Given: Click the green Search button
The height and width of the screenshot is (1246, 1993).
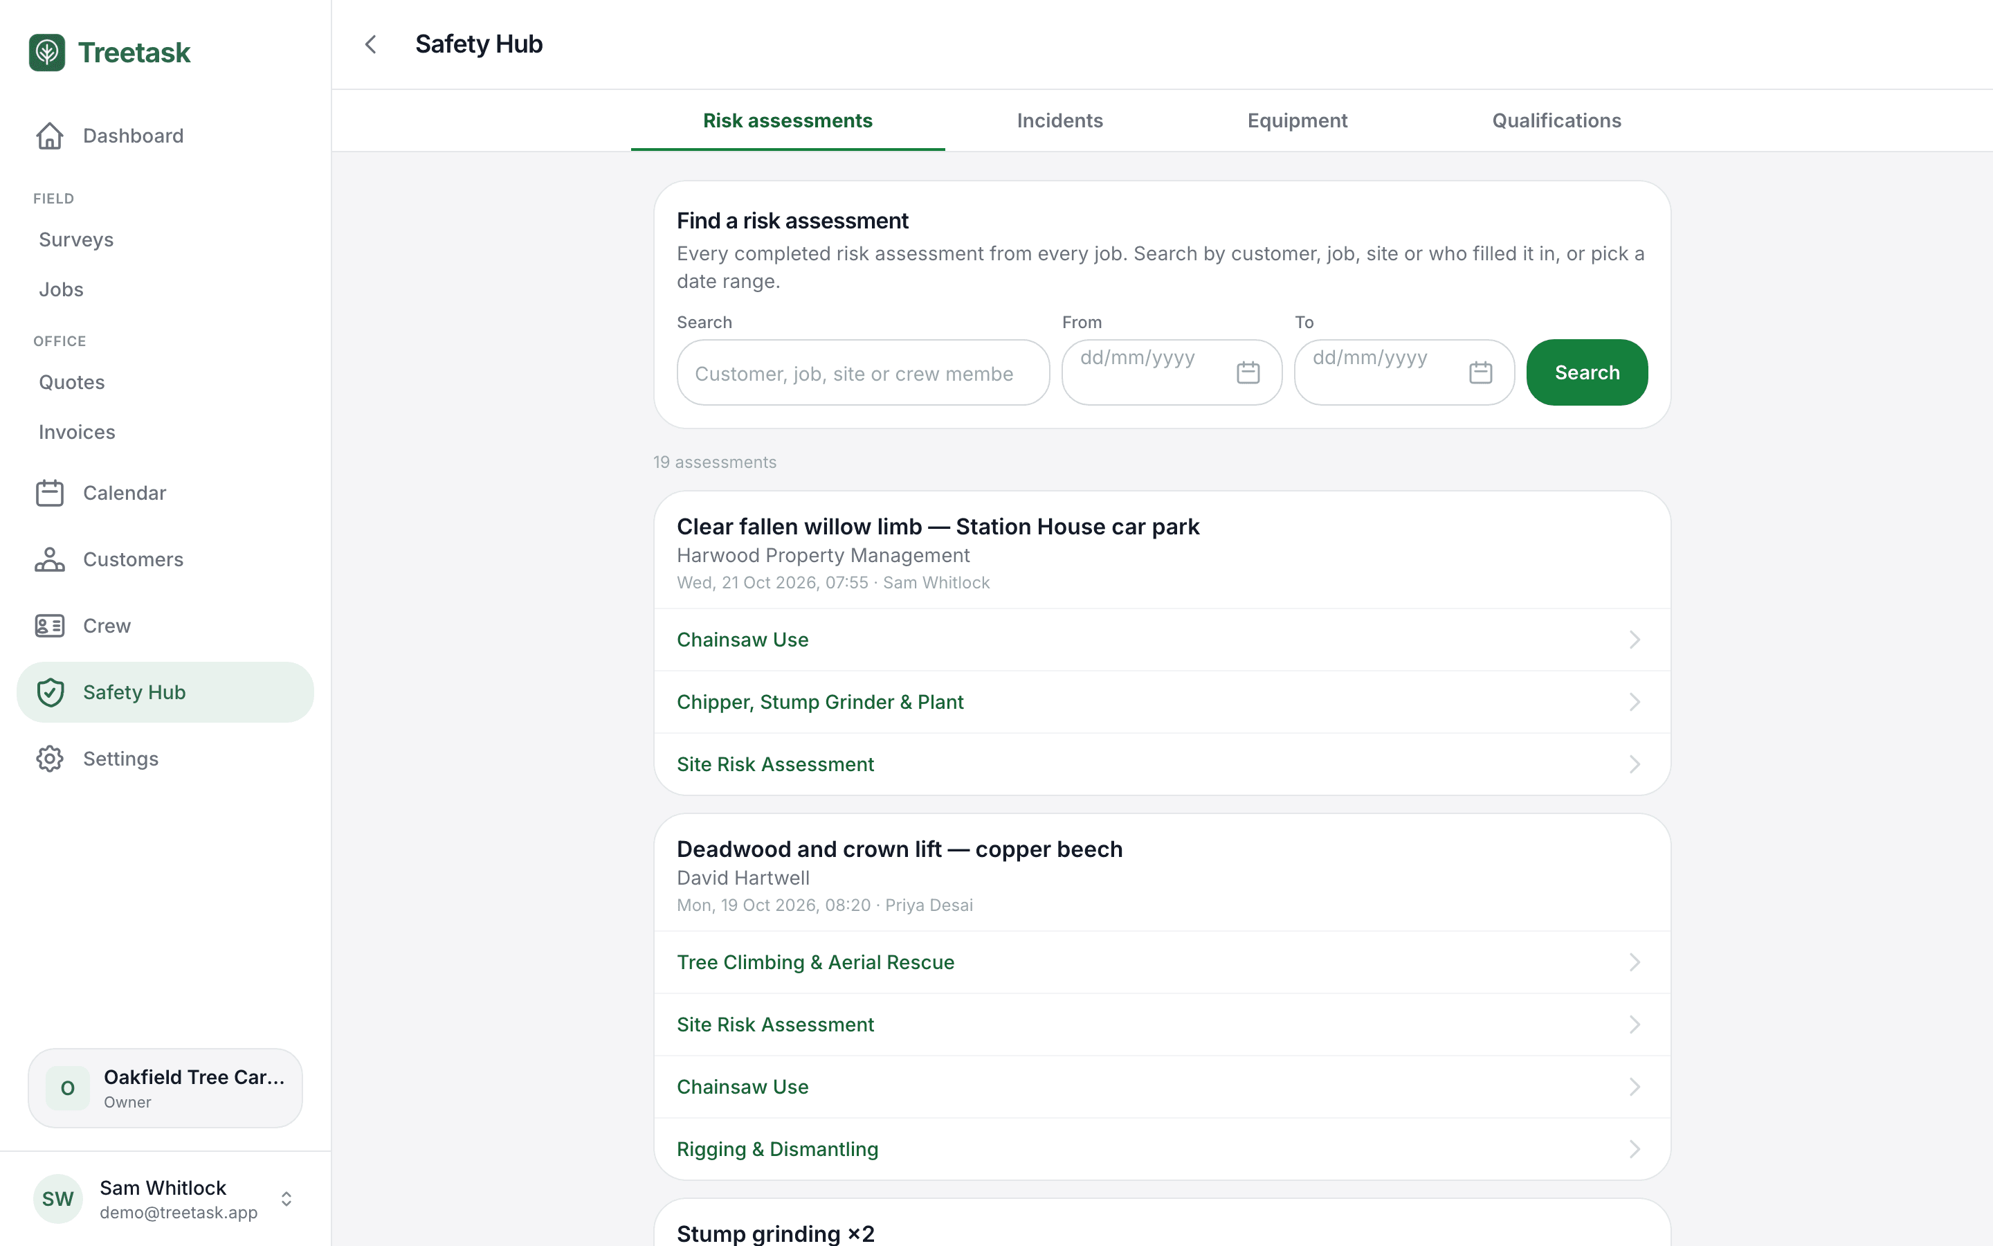Looking at the screenshot, I should tap(1587, 372).
